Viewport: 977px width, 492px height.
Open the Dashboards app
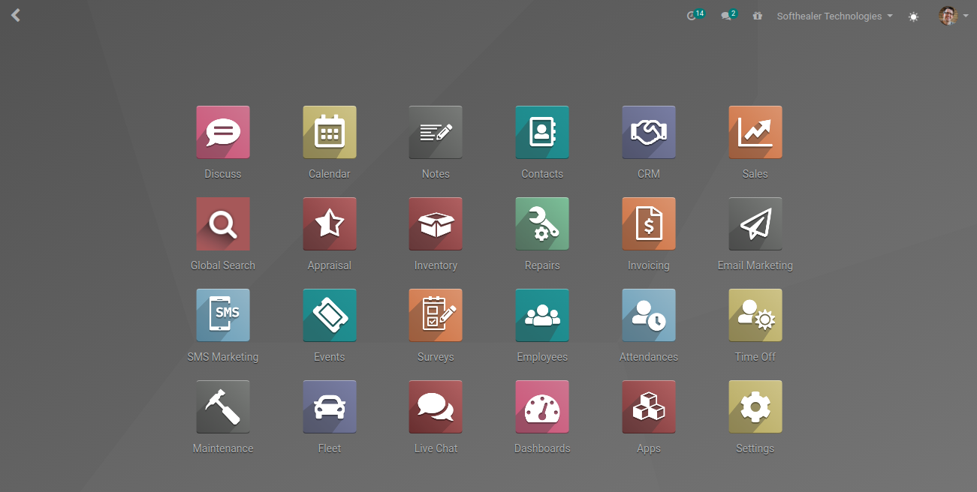coord(542,406)
